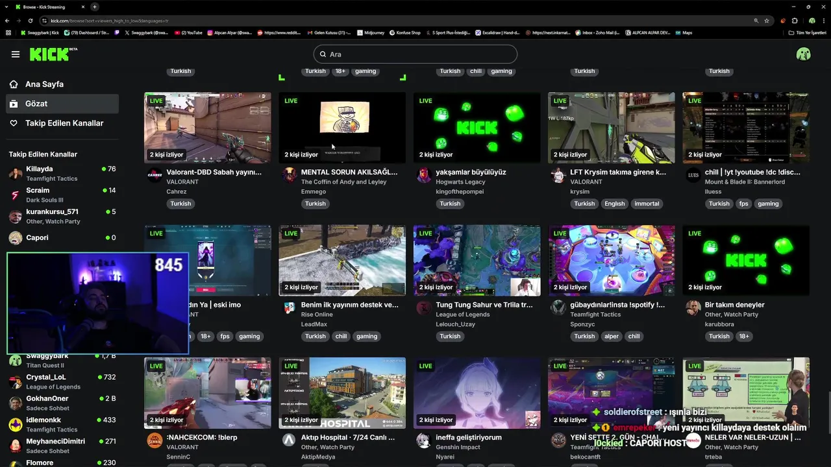Open Tung Tung Sahur ve Trilla stream title
Screen dimensions: 831x467
pos(484,305)
